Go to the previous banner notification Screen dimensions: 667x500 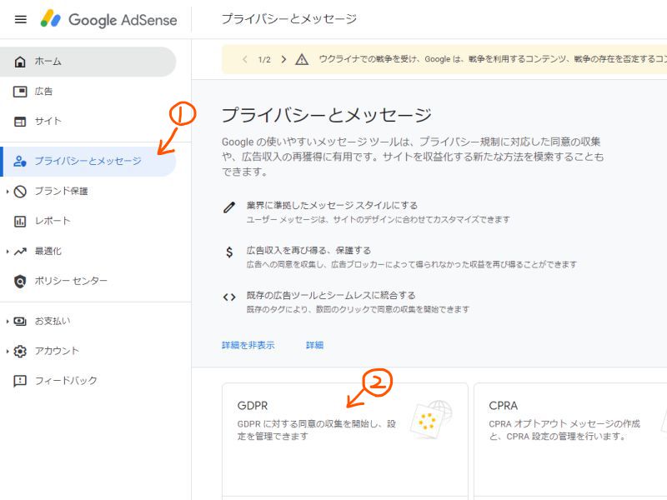[x=244, y=59]
